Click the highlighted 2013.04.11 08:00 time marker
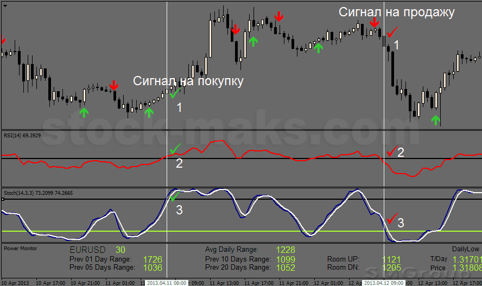This screenshot has width=482, height=286. pos(167,283)
